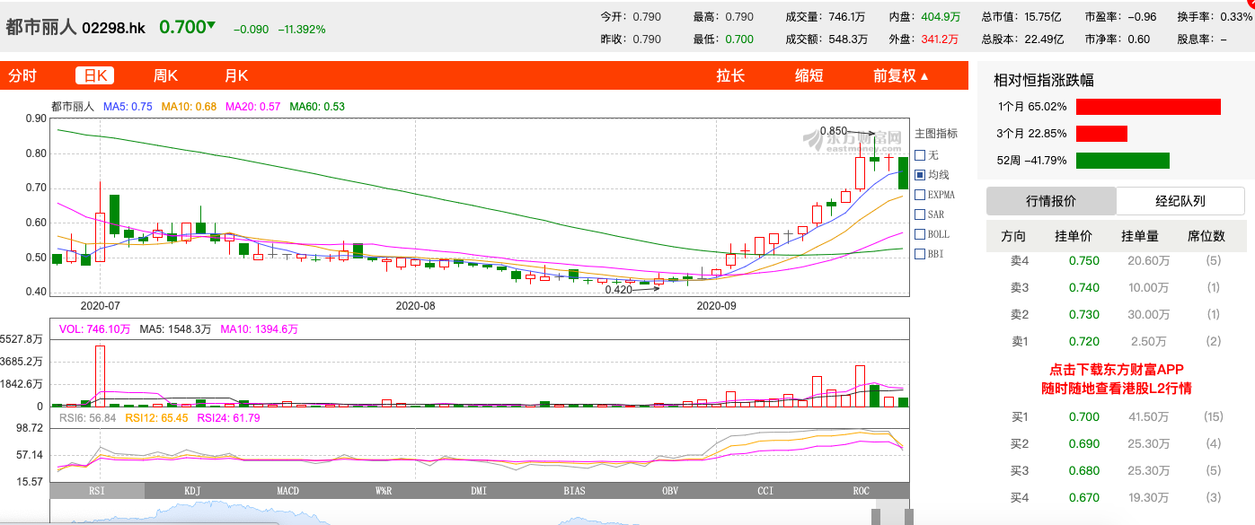Click the 挂单量 column header

(x=1140, y=236)
